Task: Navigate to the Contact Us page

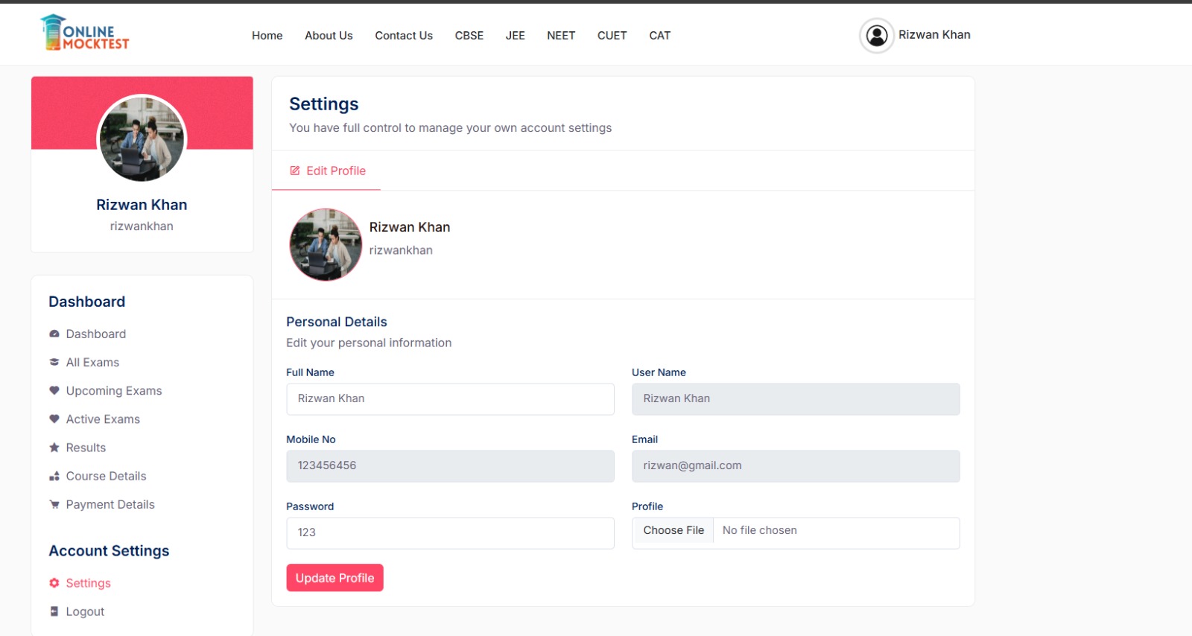Action: (x=403, y=36)
